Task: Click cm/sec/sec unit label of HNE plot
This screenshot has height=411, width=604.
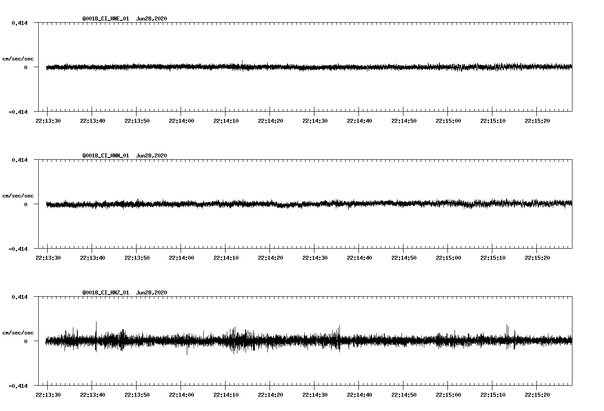Action: 18,59
